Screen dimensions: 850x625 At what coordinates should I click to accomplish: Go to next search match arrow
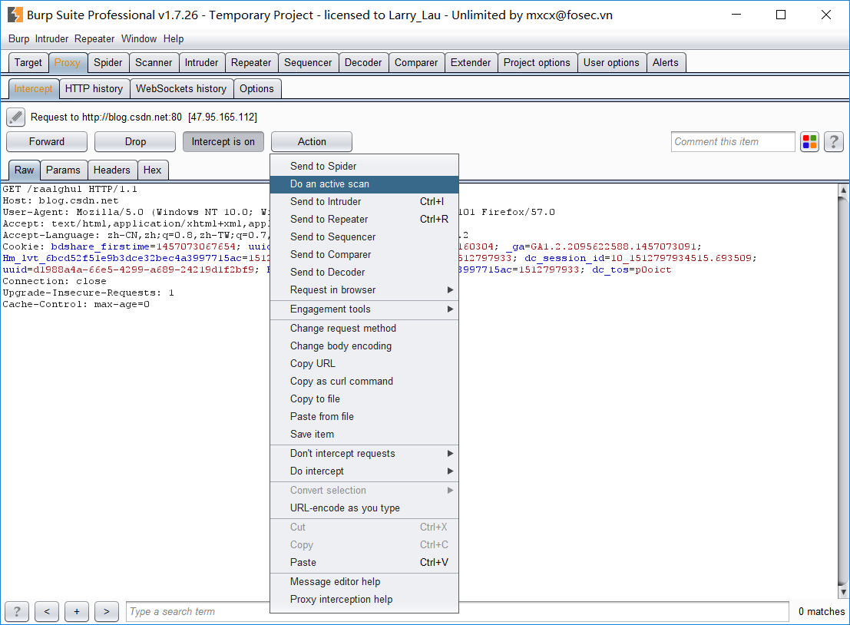[107, 611]
